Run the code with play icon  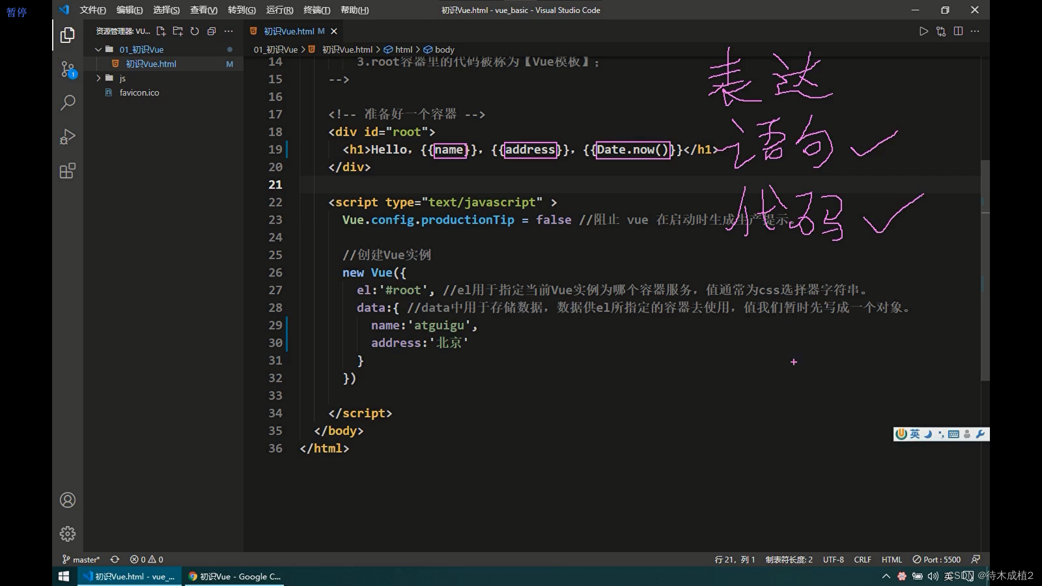(924, 31)
